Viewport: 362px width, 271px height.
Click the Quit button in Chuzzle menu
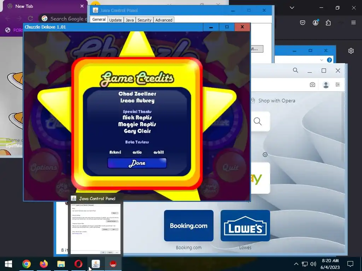pos(230,167)
